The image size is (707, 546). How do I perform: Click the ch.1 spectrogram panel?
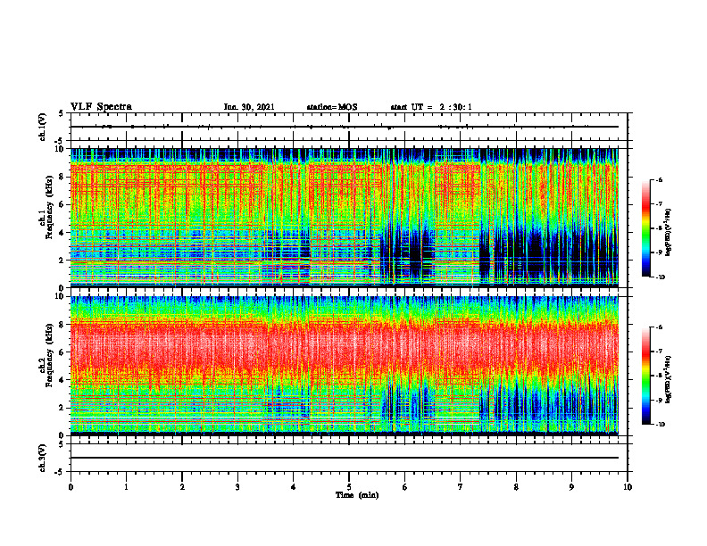click(x=345, y=217)
